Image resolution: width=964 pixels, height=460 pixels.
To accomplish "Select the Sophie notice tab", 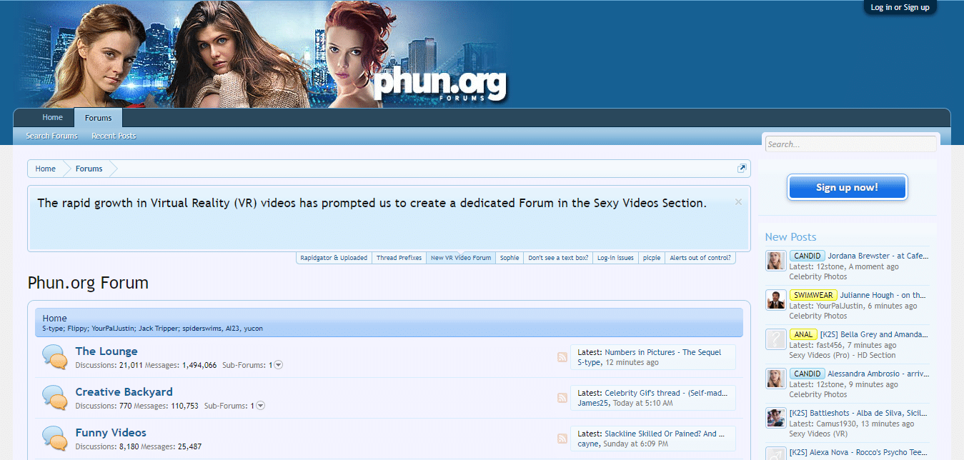I will pos(510,258).
